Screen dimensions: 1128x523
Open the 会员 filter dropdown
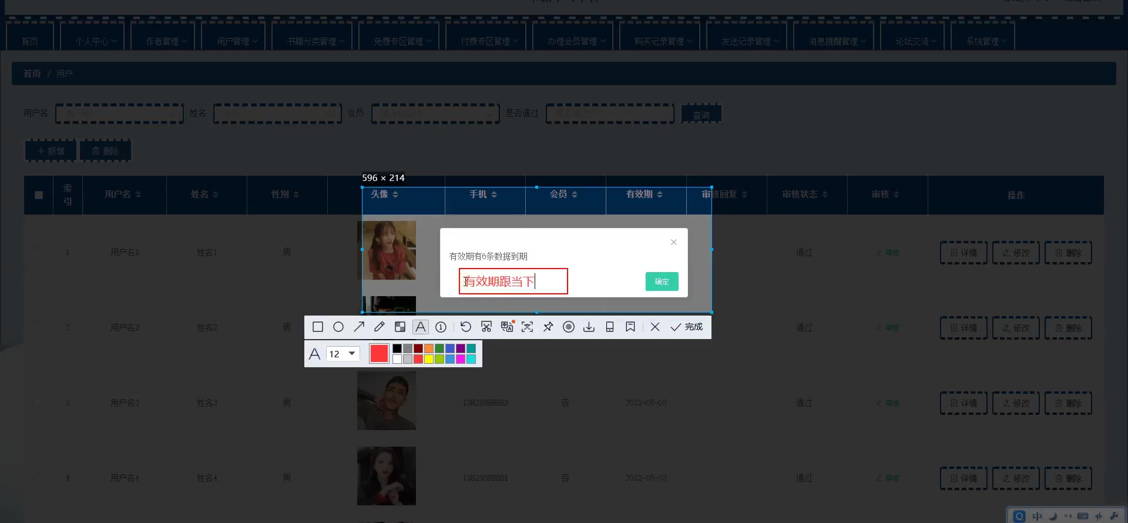[x=435, y=113]
